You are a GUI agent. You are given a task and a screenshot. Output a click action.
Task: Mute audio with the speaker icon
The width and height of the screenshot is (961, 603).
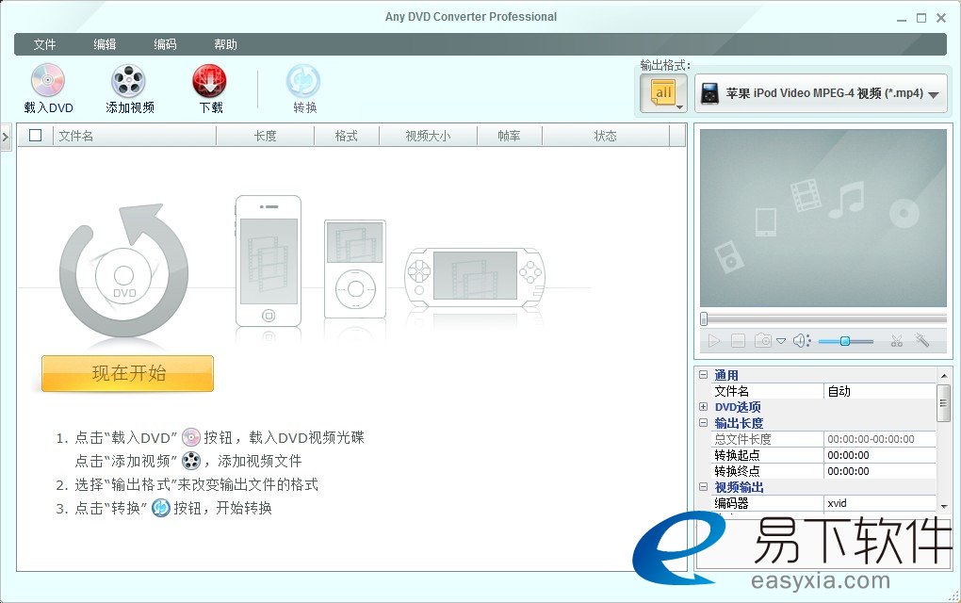click(801, 341)
